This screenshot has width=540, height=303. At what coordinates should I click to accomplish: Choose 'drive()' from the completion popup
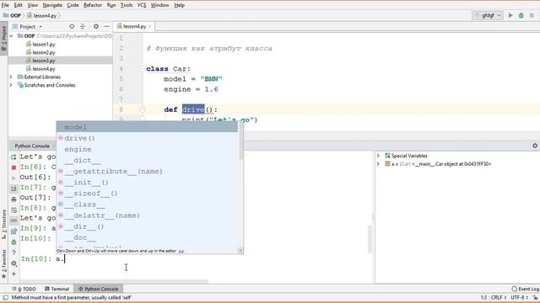(x=147, y=138)
